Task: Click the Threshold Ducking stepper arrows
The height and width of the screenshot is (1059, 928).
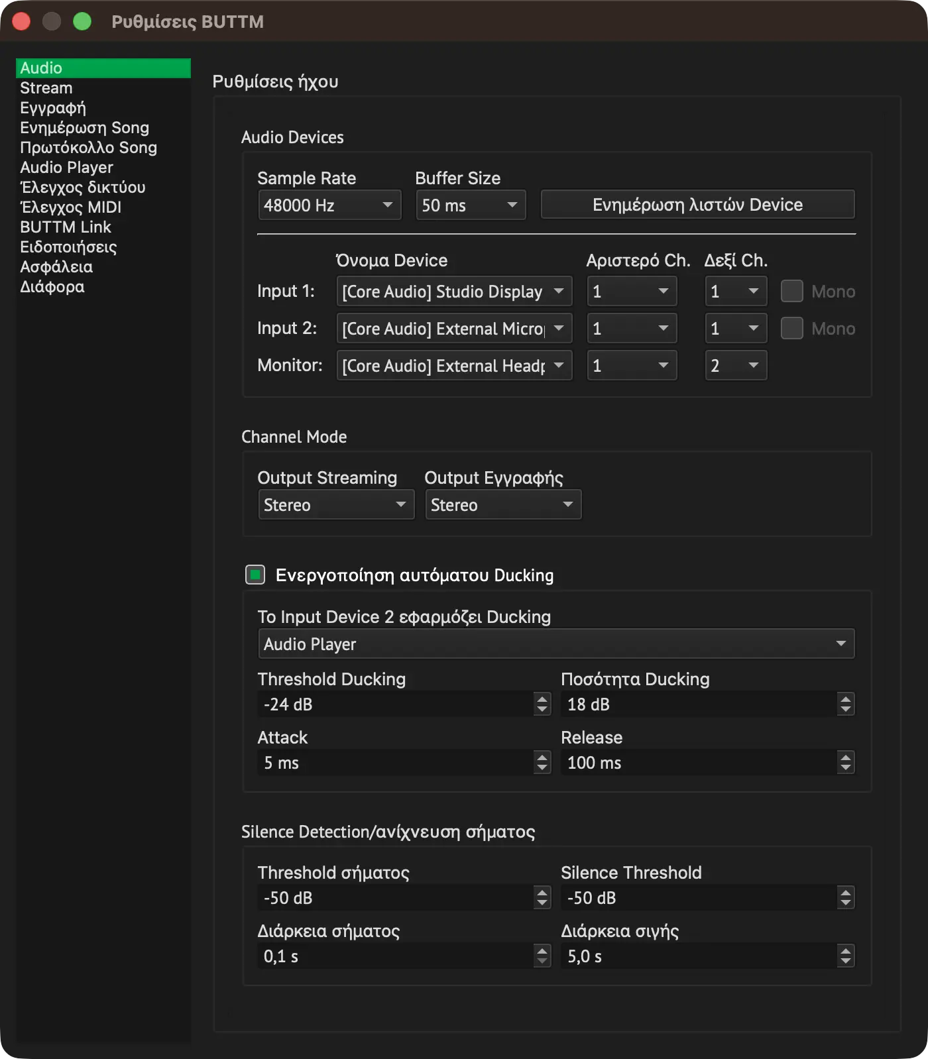Action: [542, 704]
